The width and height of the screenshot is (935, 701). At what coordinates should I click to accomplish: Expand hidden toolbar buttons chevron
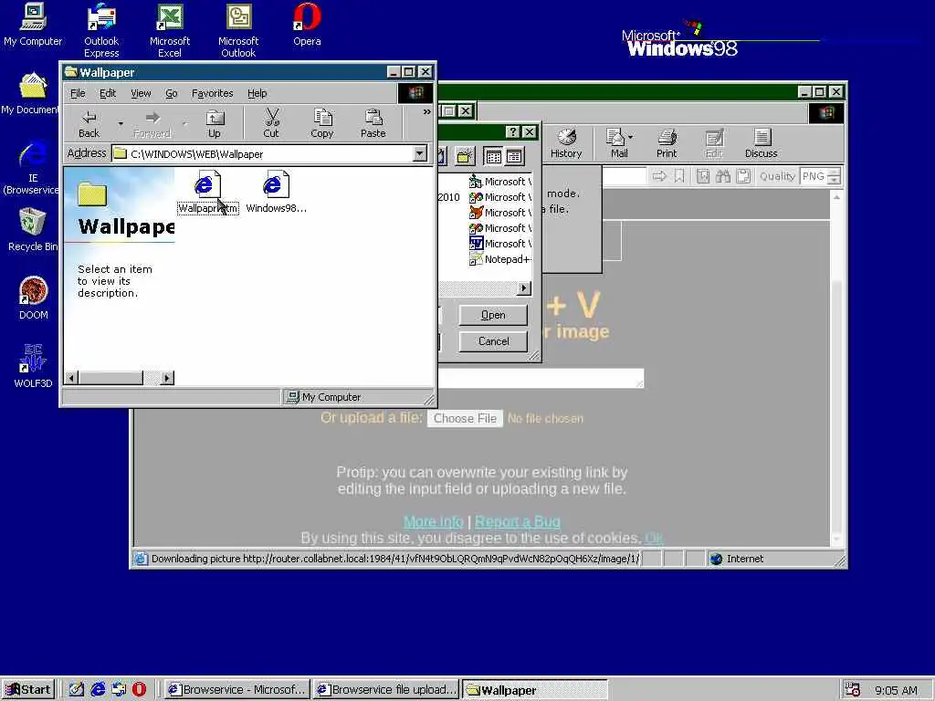[x=426, y=111]
